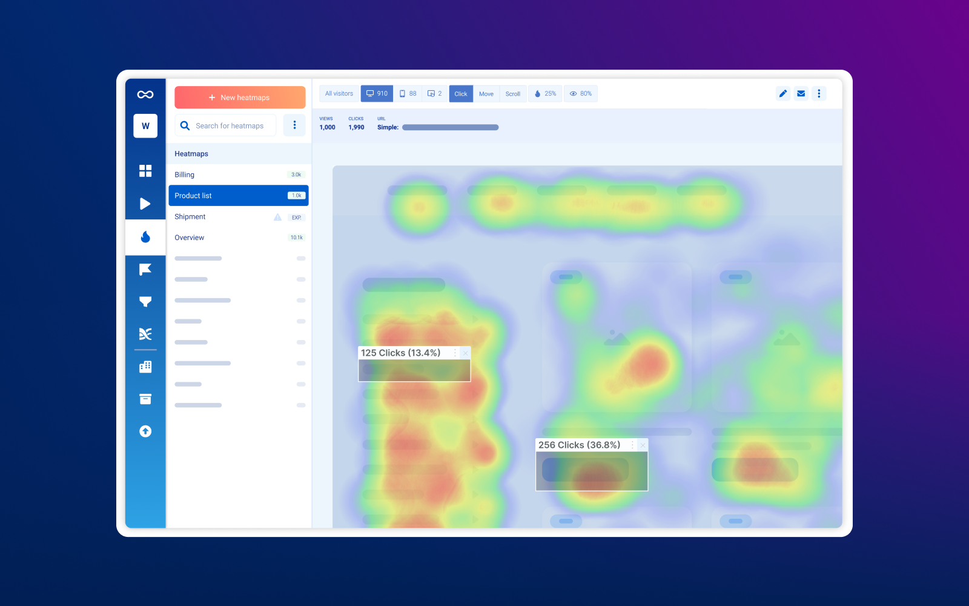Click the edit pencil icon top right
The image size is (969, 606).
782,93
